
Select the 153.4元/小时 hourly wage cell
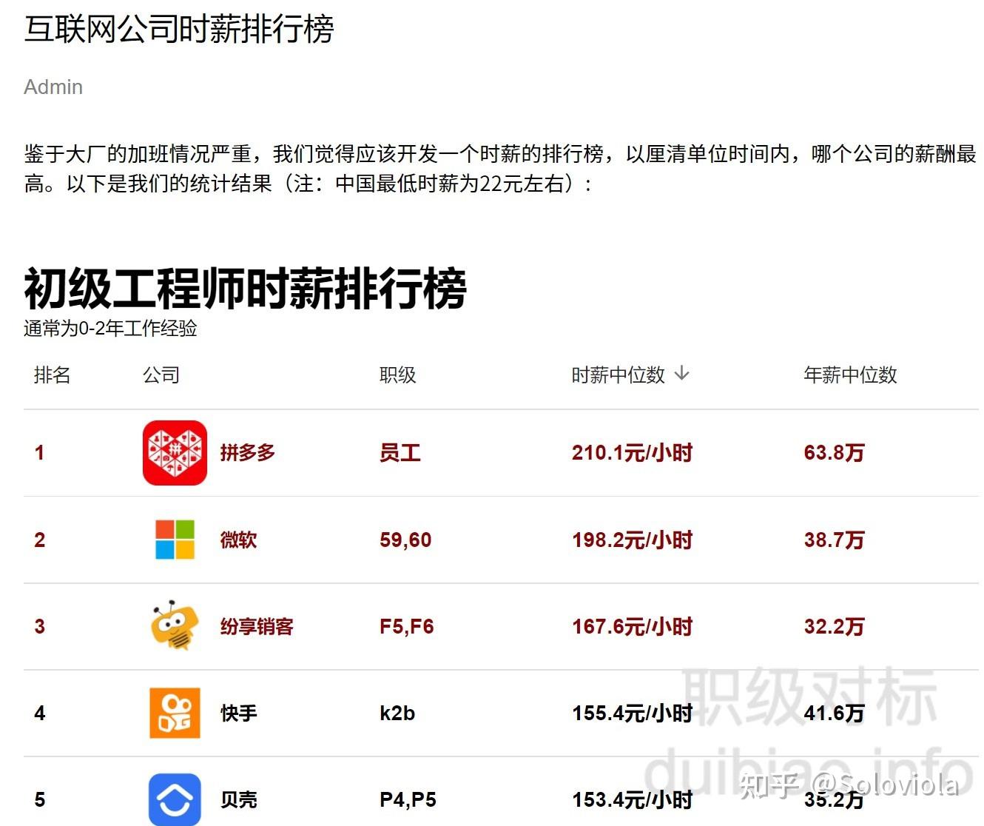[632, 800]
